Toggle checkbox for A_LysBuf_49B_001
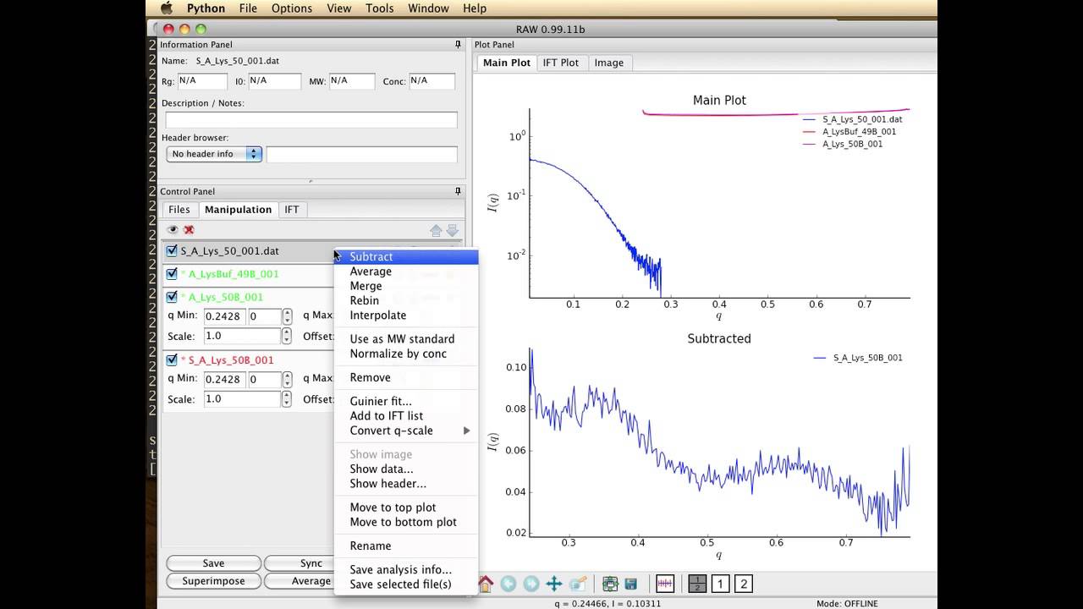The height and width of the screenshot is (609, 1083). pos(172,274)
